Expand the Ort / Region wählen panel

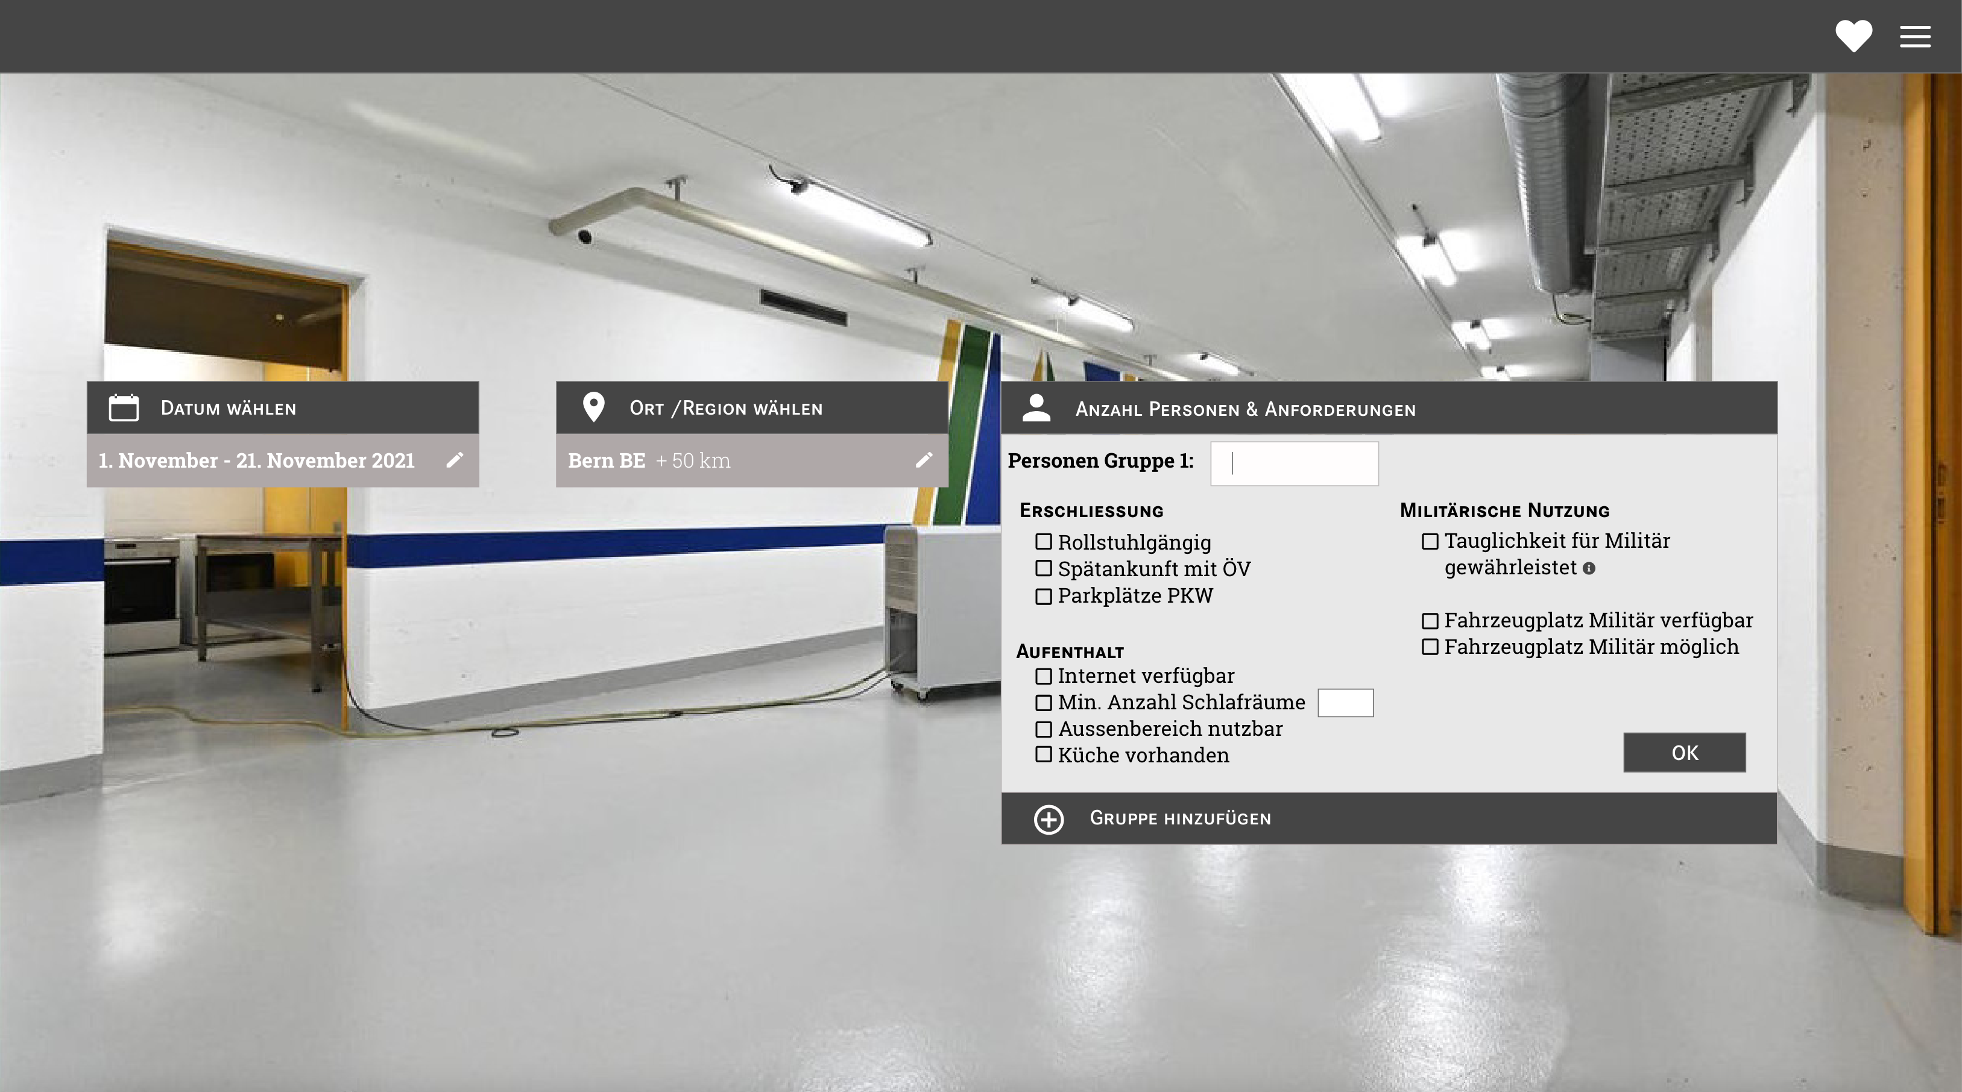coord(752,407)
